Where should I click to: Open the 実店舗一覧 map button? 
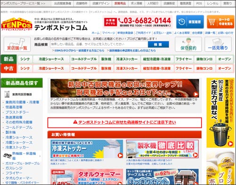click(17, 44)
